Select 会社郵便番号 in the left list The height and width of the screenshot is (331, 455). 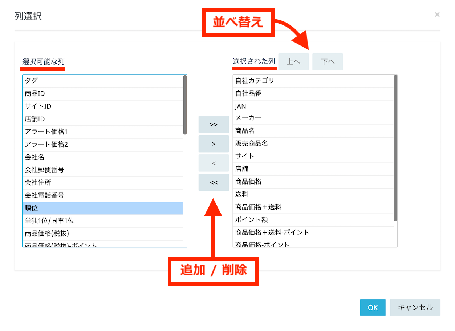103,170
